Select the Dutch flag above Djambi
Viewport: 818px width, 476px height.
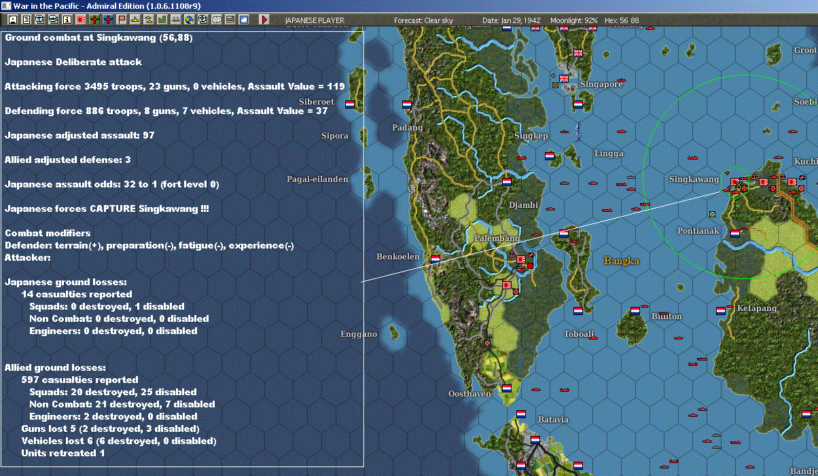507,183
